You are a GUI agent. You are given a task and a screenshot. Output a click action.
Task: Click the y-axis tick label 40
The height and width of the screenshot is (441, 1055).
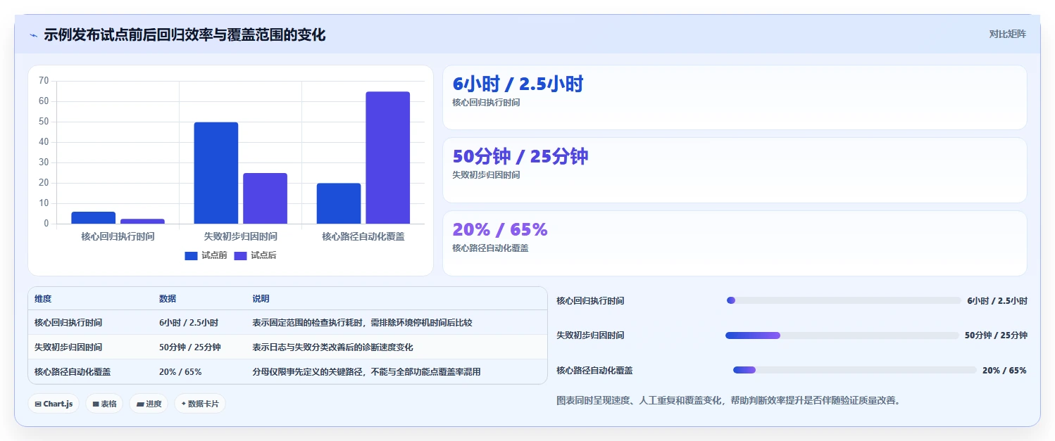click(x=44, y=142)
